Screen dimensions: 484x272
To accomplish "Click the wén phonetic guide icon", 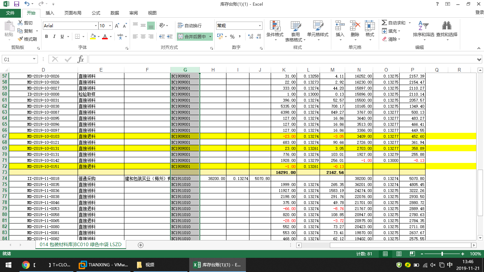I will [120, 36].
